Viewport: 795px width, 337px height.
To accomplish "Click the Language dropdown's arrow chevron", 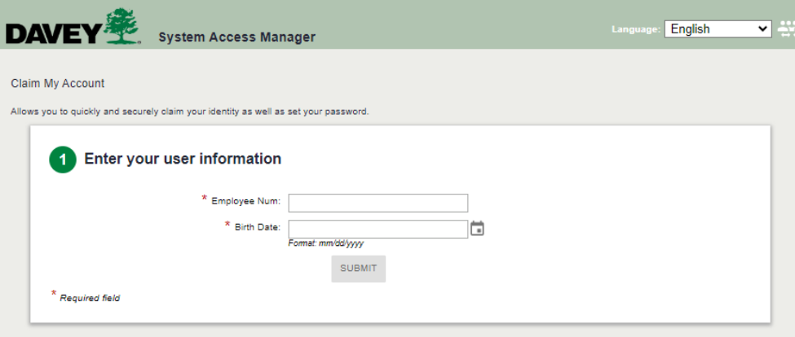I will click(x=762, y=28).
